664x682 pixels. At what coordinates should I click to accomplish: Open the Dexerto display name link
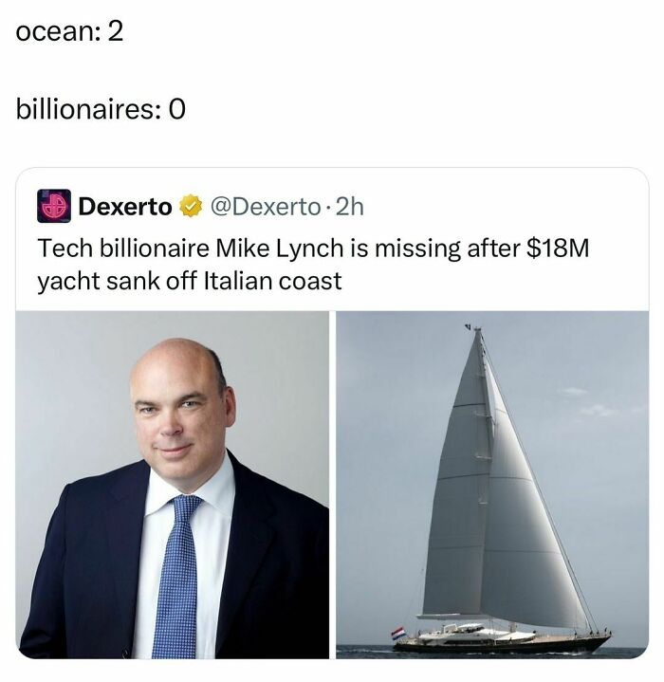point(125,206)
